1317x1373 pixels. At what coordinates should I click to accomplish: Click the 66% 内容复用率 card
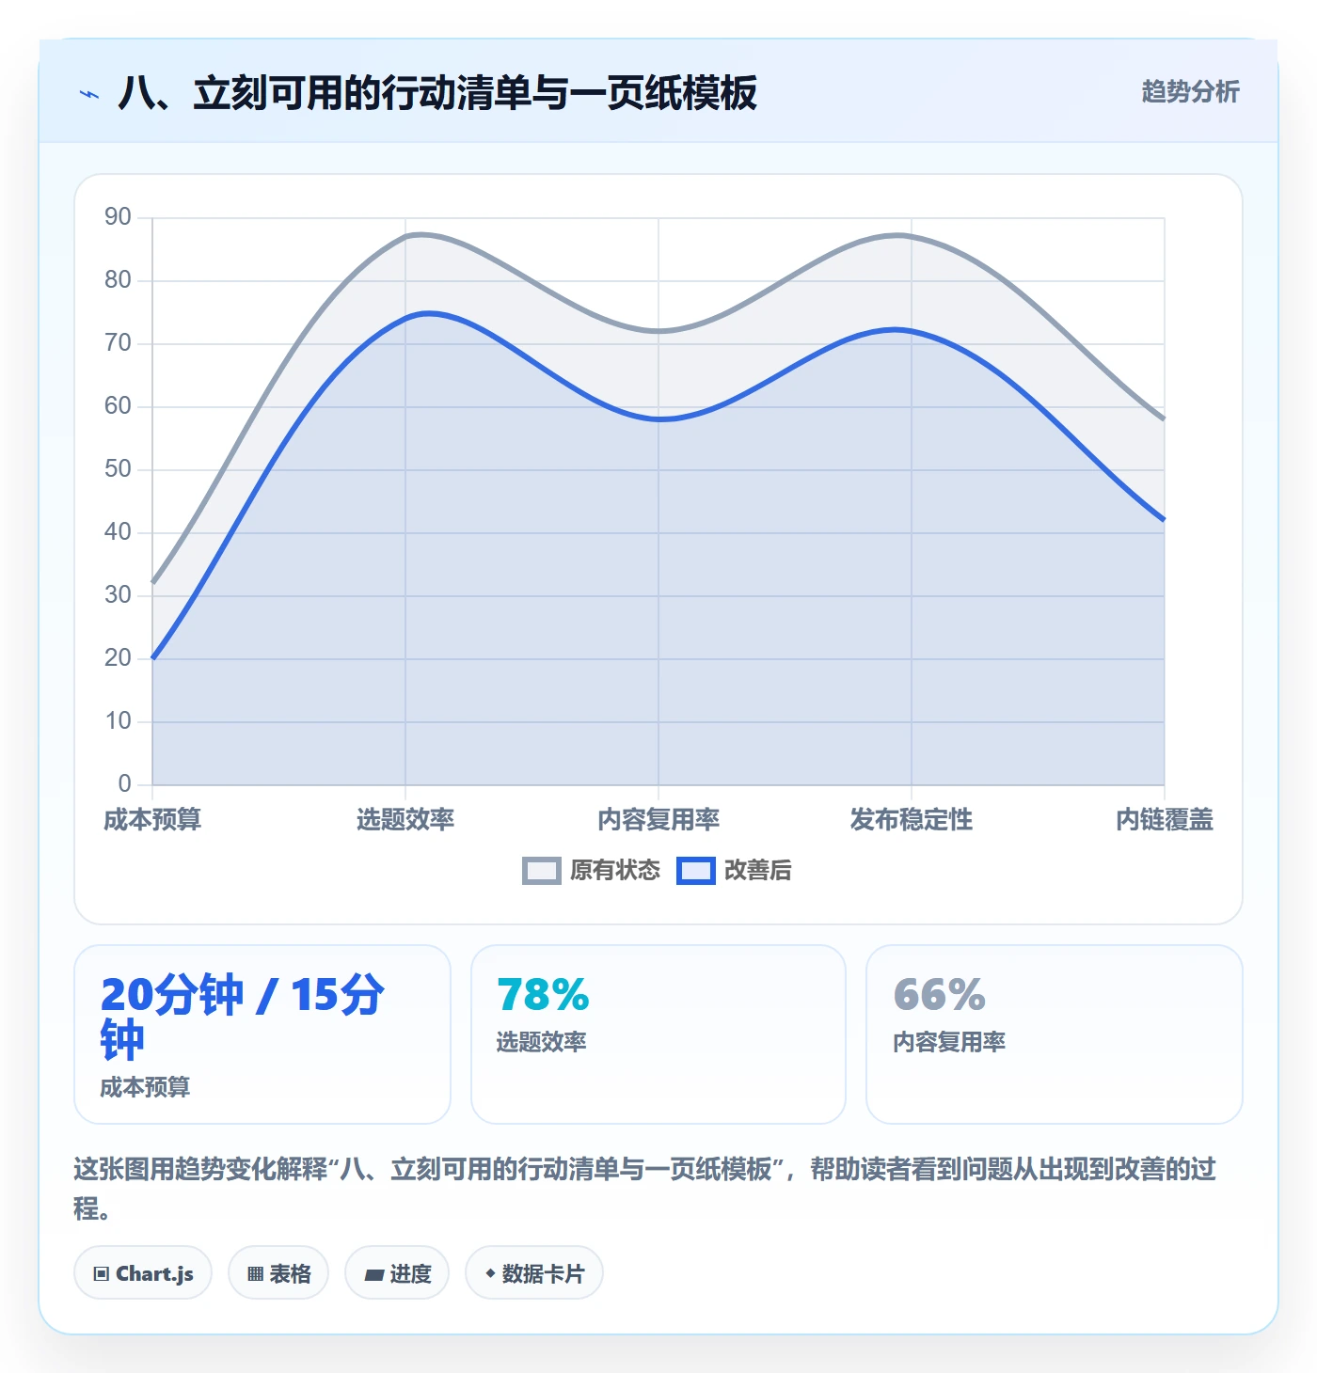[x=1055, y=1034]
